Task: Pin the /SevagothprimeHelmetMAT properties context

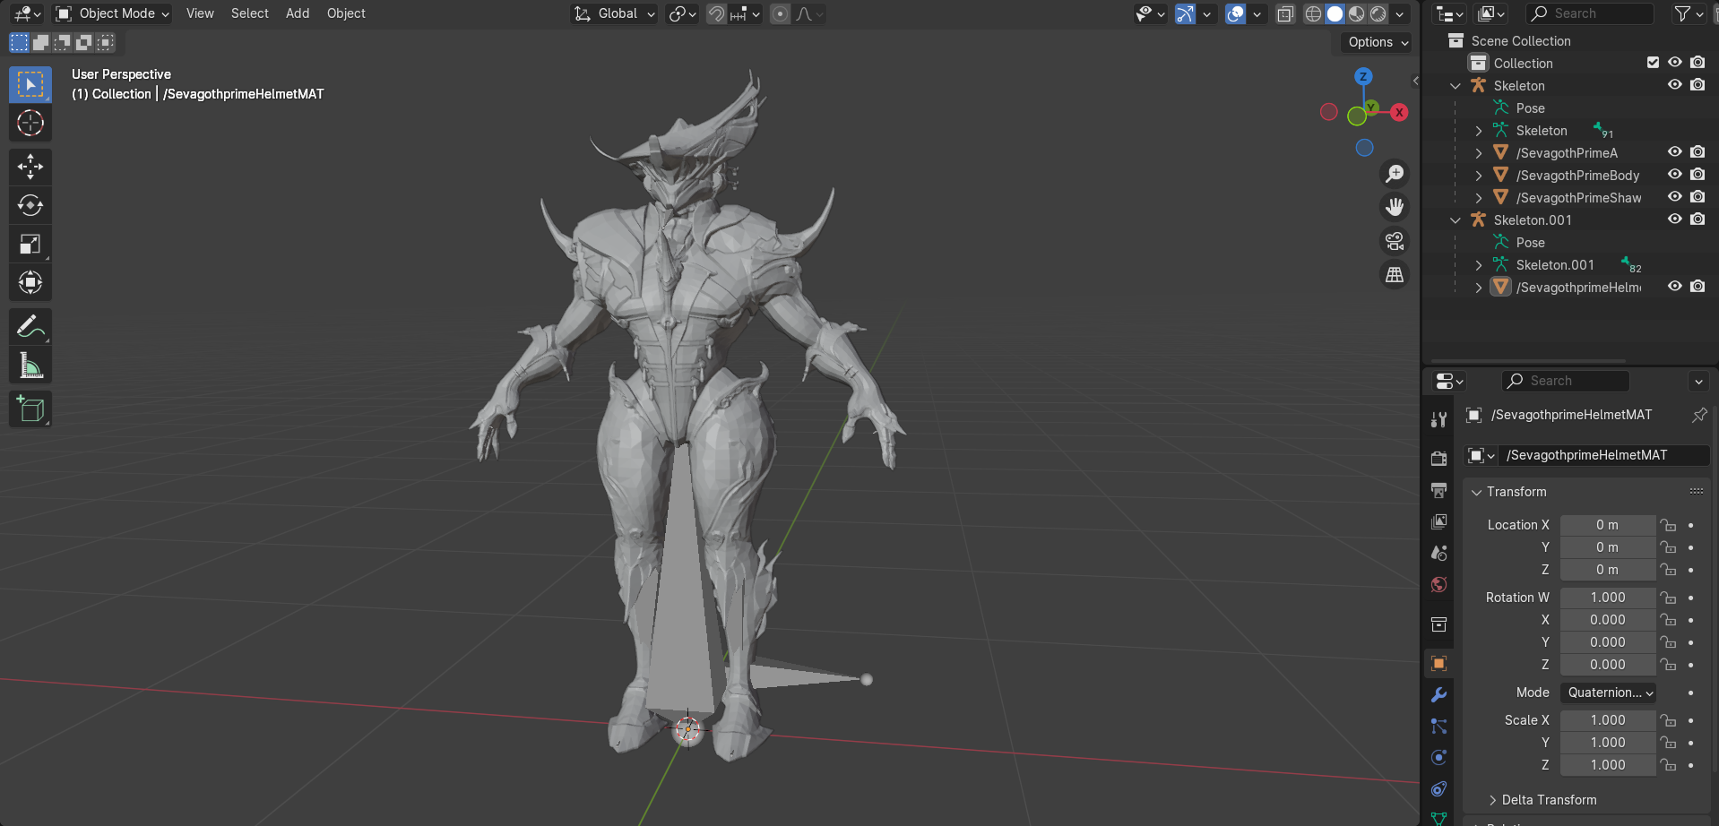Action: pos(1698,415)
